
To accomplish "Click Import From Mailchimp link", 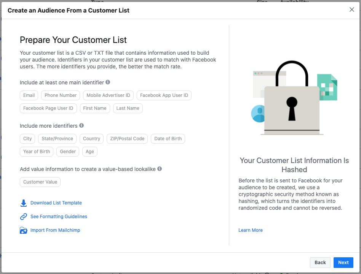I will [55, 230].
